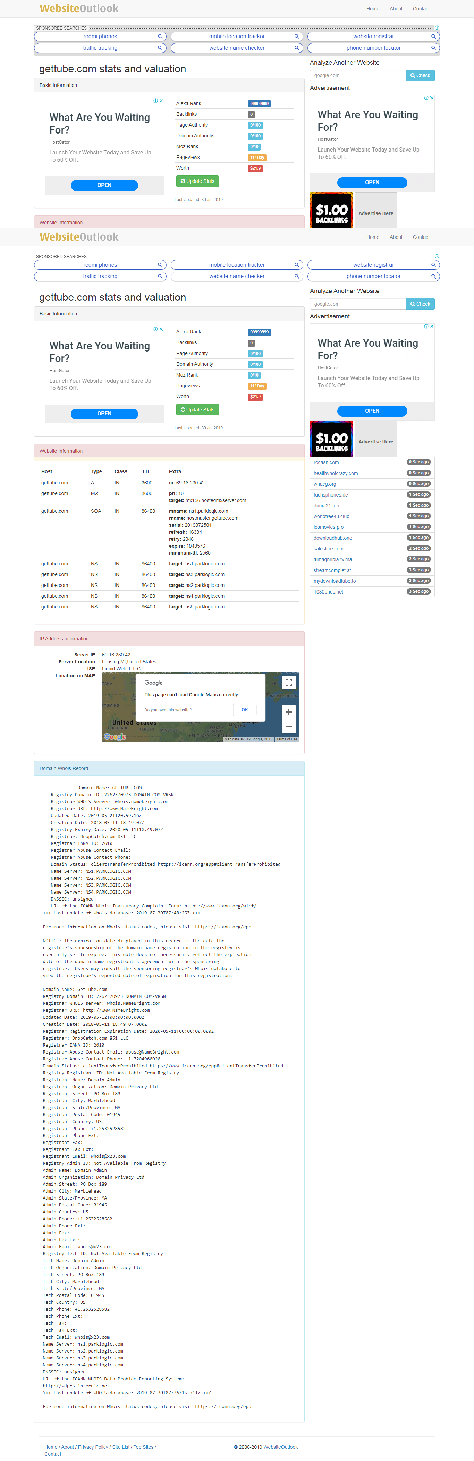Open rocash.com from the recent sites list
The height and width of the screenshot is (1461, 474).
point(326,462)
